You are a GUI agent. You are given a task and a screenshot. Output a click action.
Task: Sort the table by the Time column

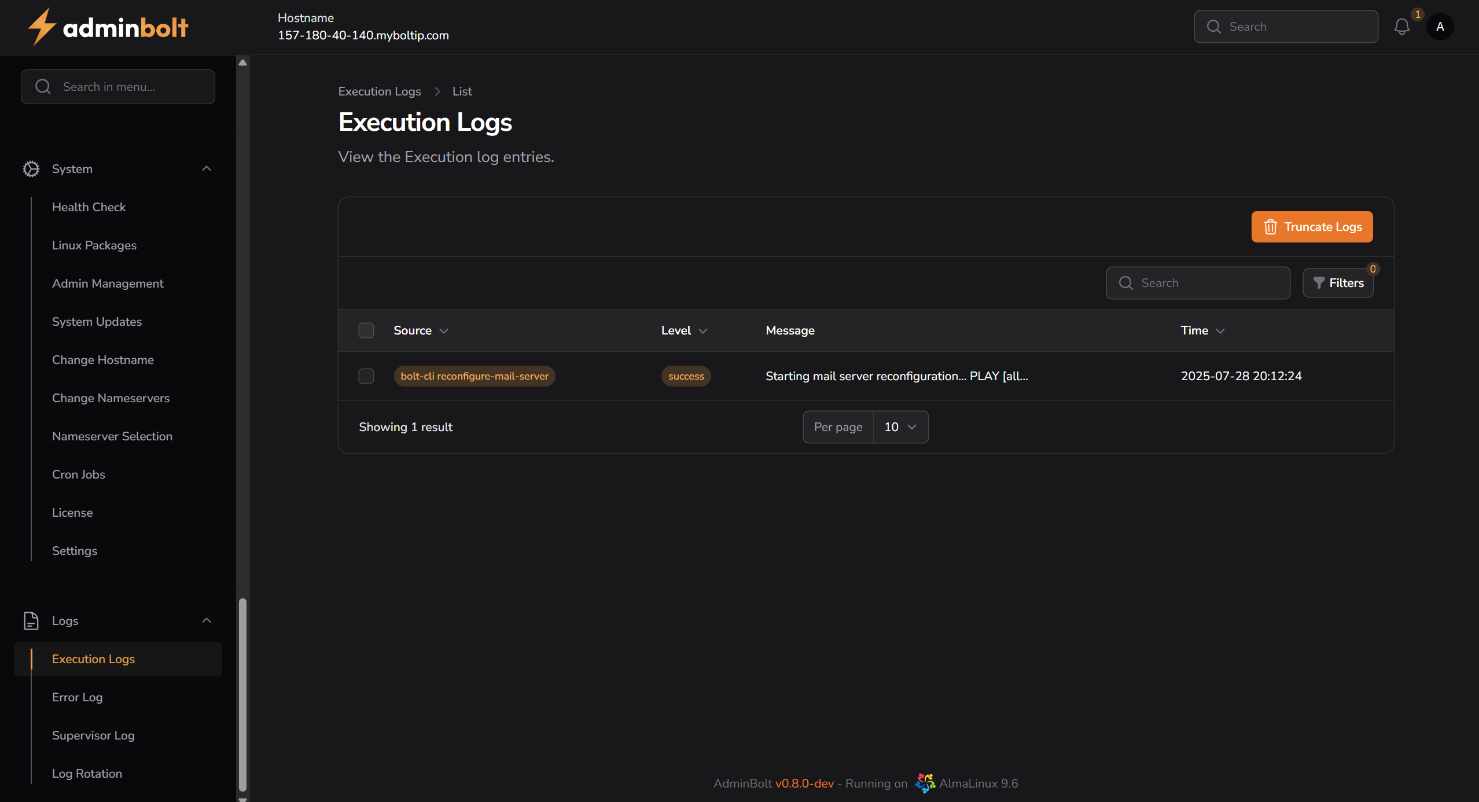point(1201,330)
